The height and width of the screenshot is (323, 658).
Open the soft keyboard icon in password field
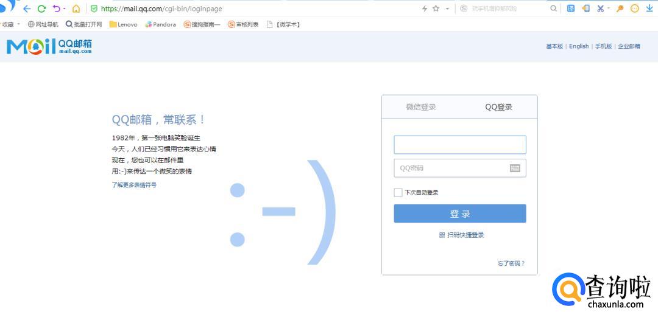pyautogui.click(x=515, y=168)
